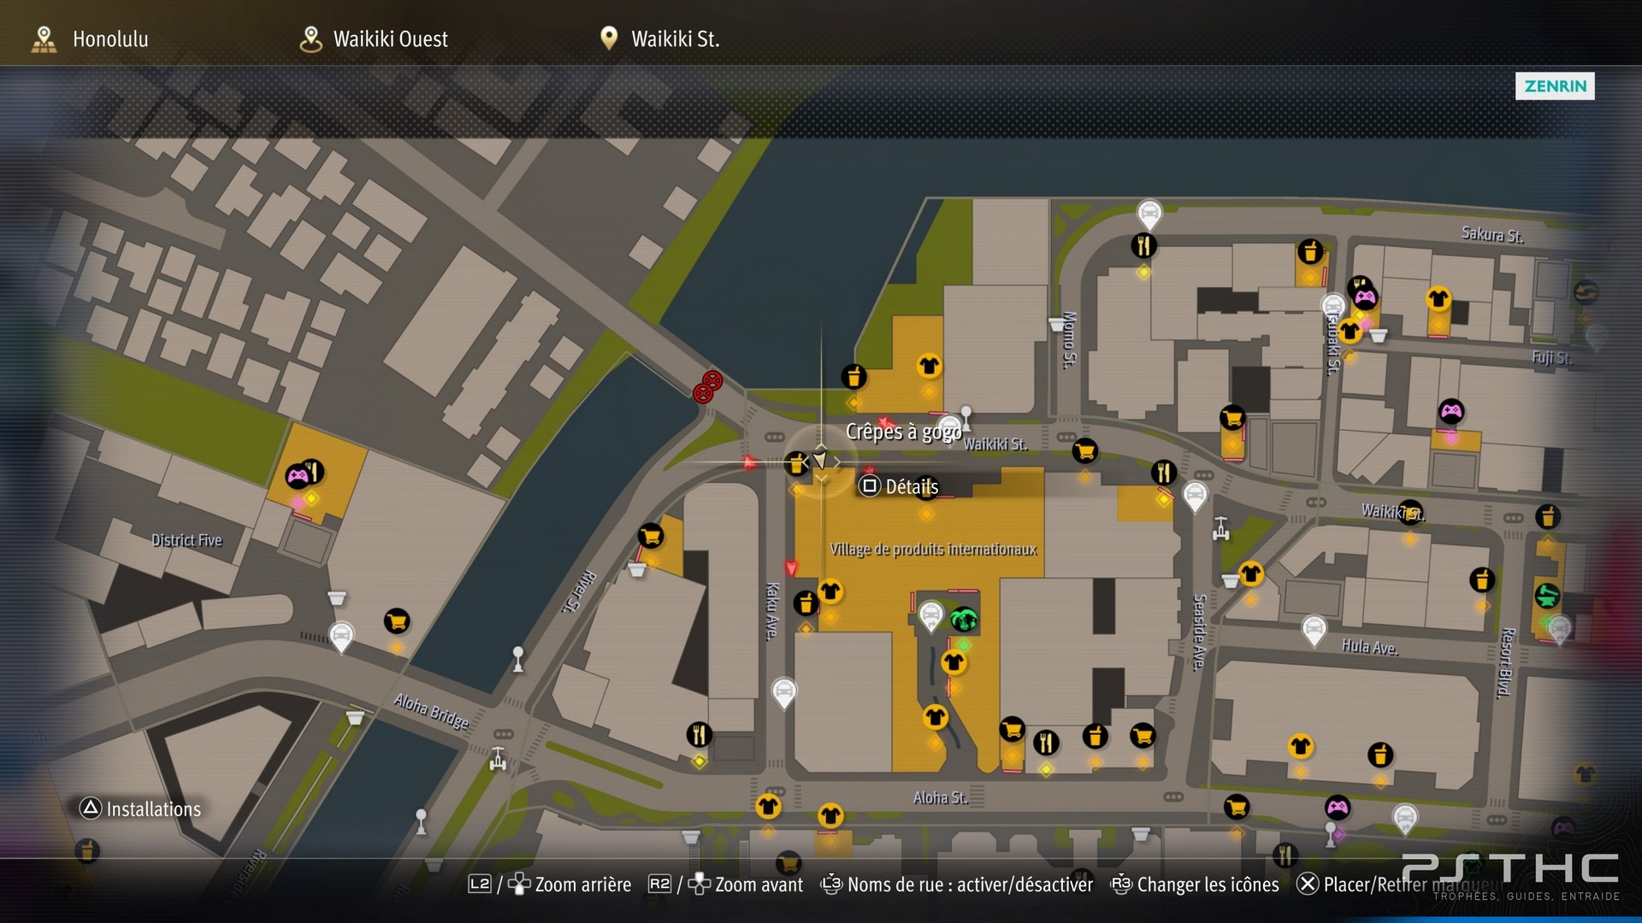
Task: Select the pink gamepad icon on Aloha St.
Action: pos(1338,807)
